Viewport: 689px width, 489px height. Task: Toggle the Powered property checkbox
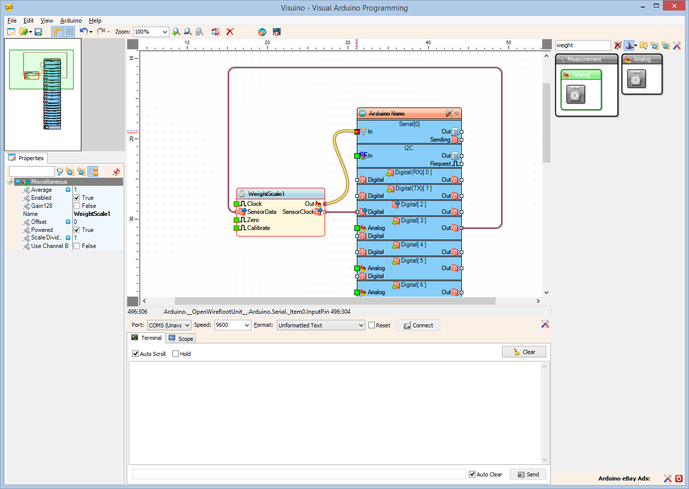click(77, 230)
